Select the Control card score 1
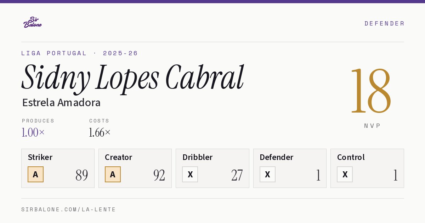 pyautogui.click(x=395, y=175)
